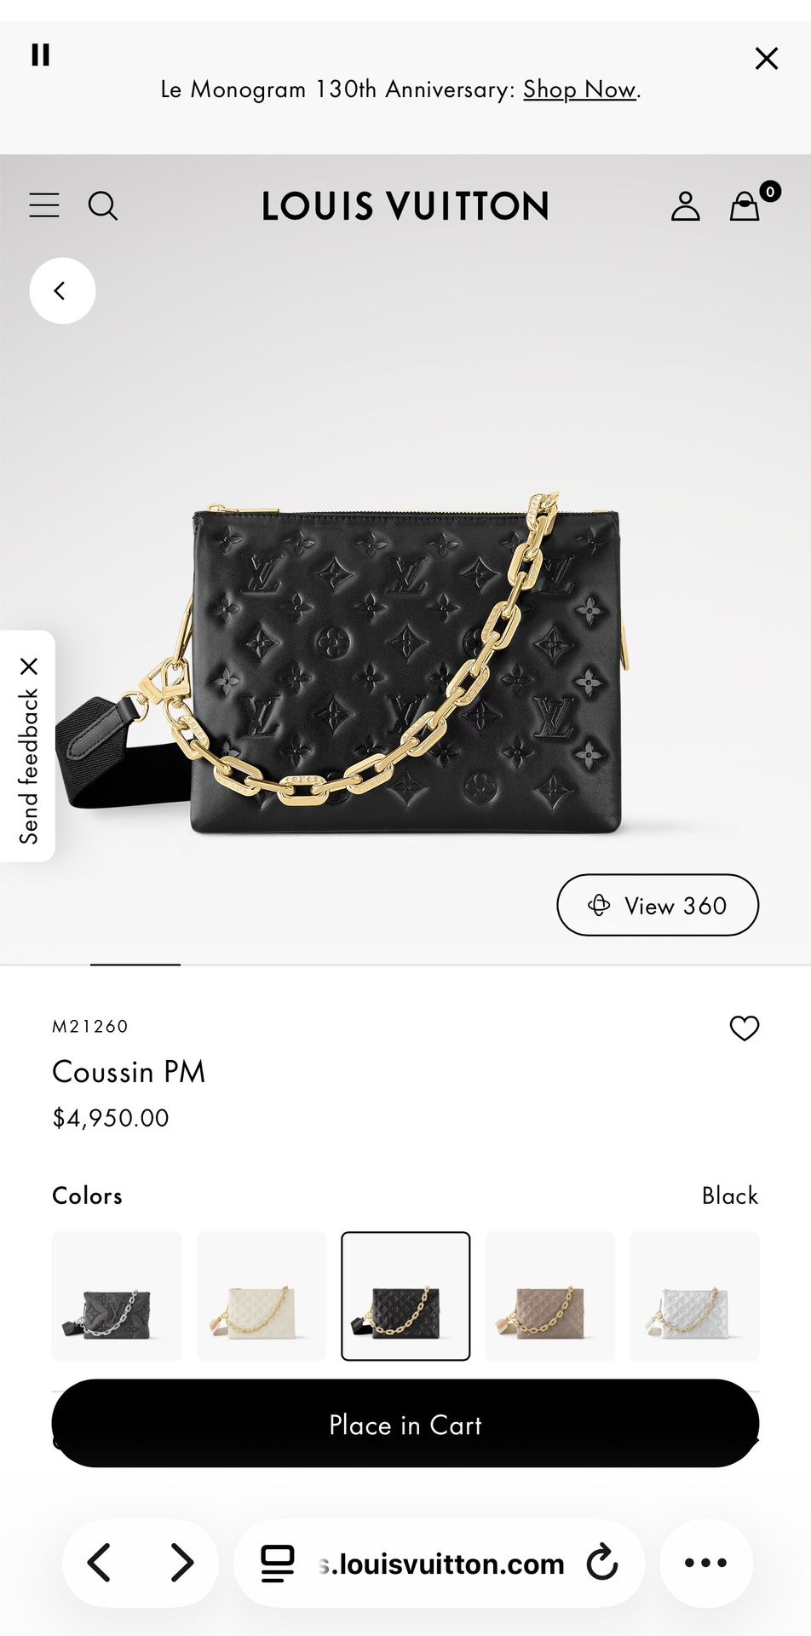811x1636 pixels.
Task: Open the browser three-dot more menu
Action: (x=706, y=1563)
